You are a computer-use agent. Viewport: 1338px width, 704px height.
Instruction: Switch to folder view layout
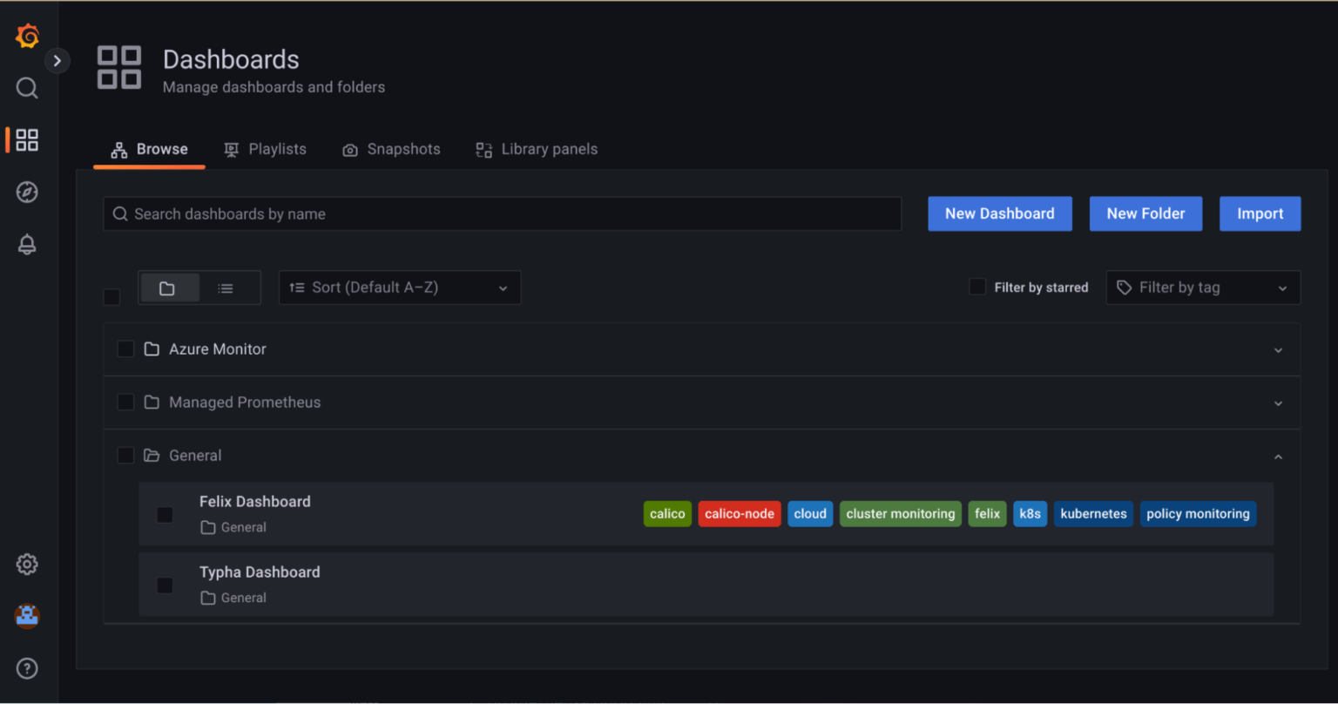(x=170, y=287)
